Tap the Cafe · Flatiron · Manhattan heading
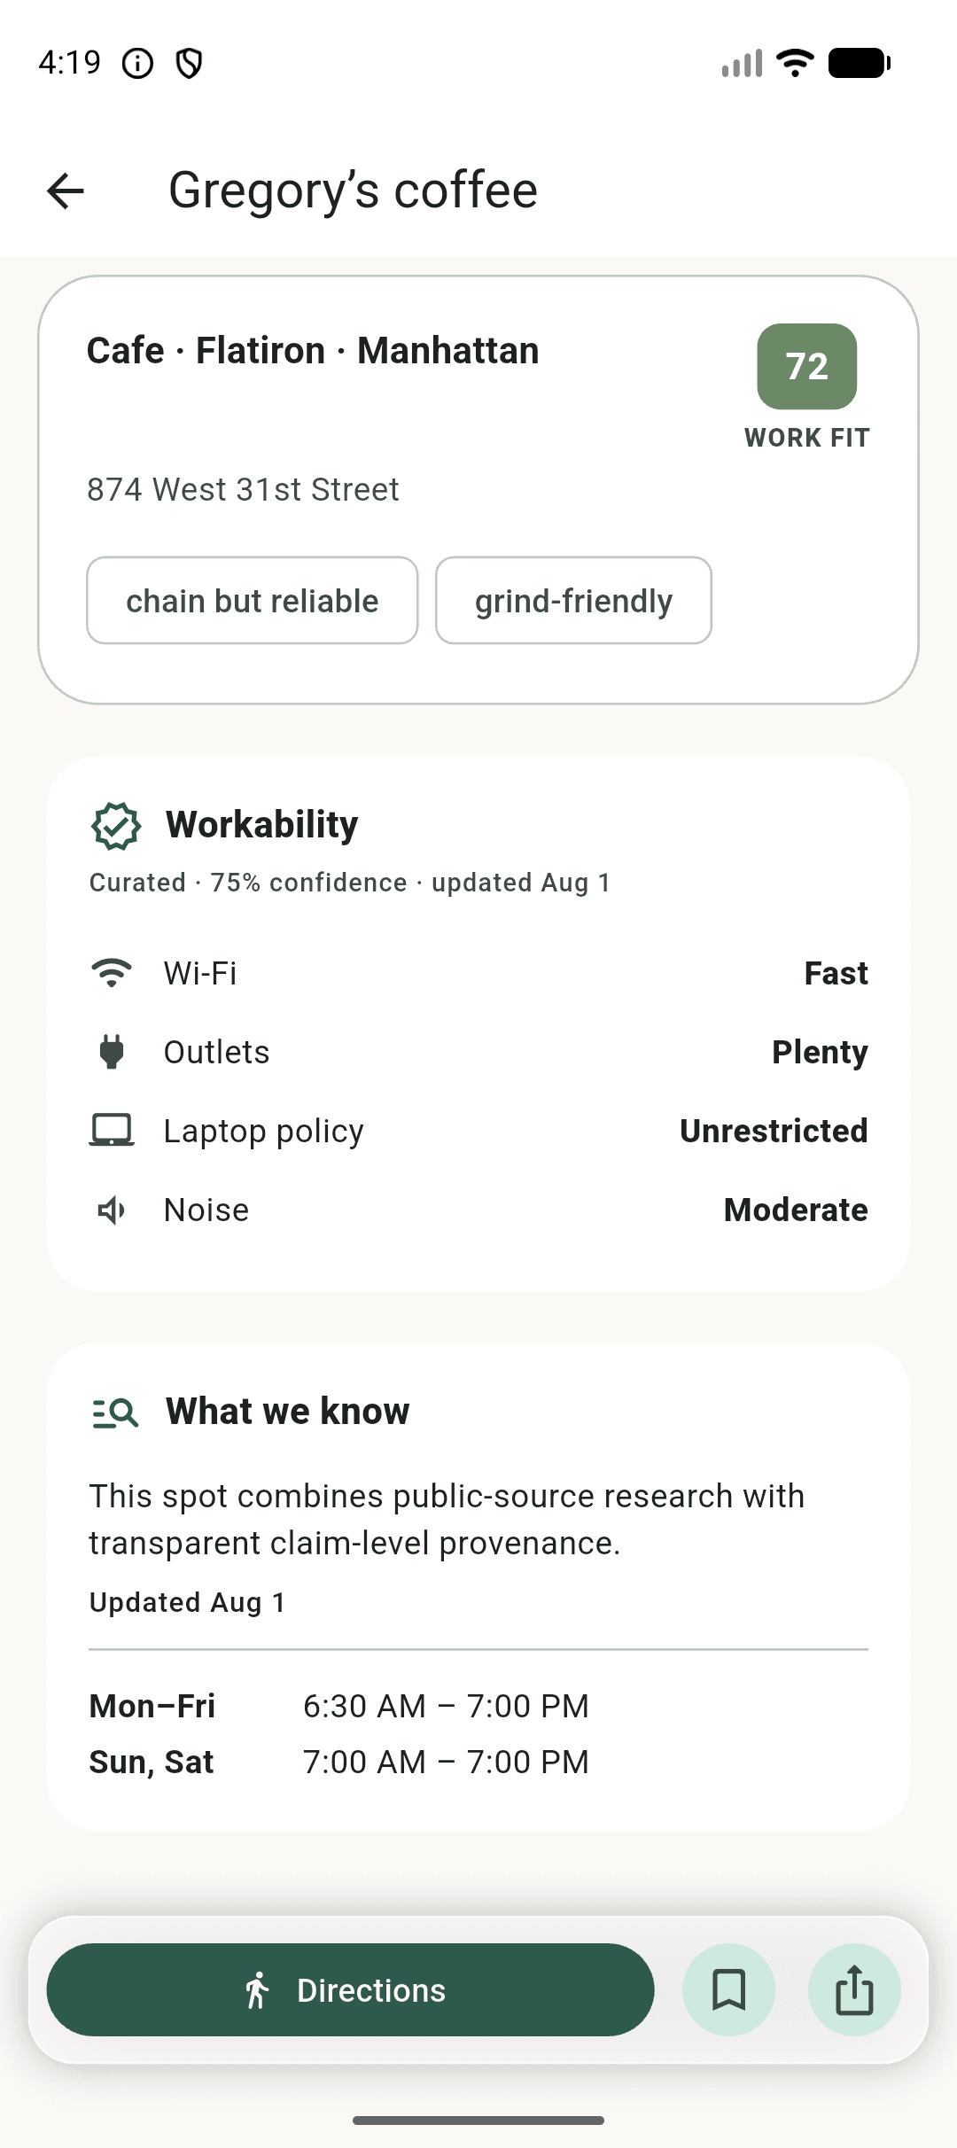Image resolution: width=957 pixels, height=2148 pixels. pos(313,351)
